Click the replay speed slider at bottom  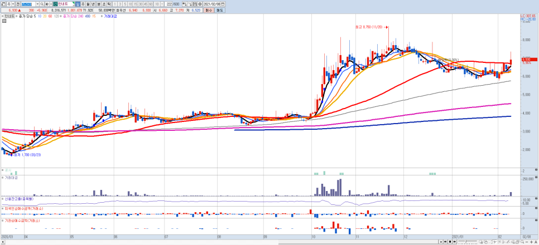(x=468, y=242)
